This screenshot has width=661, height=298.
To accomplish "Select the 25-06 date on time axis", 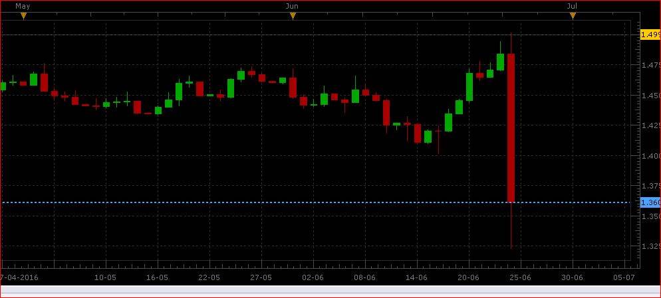I will pos(519,277).
